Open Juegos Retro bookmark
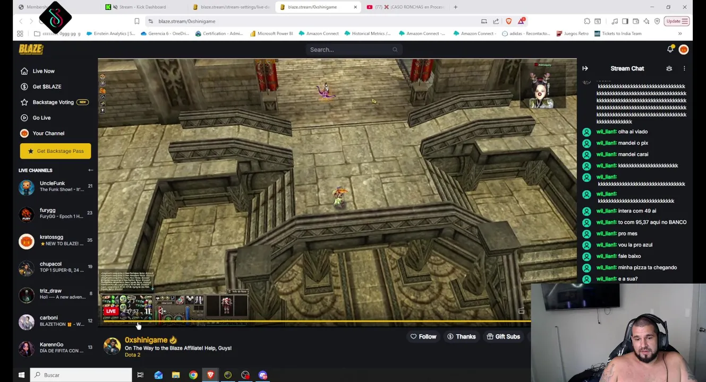The height and width of the screenshot is (382, 706). point(573,33)
